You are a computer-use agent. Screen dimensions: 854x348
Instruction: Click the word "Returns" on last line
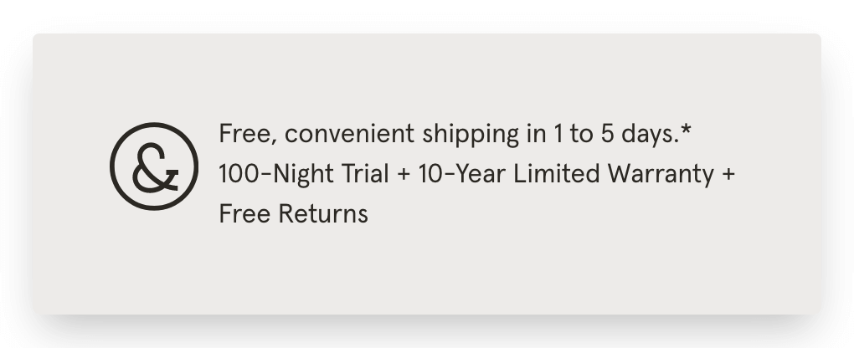[x=323, y=213]
